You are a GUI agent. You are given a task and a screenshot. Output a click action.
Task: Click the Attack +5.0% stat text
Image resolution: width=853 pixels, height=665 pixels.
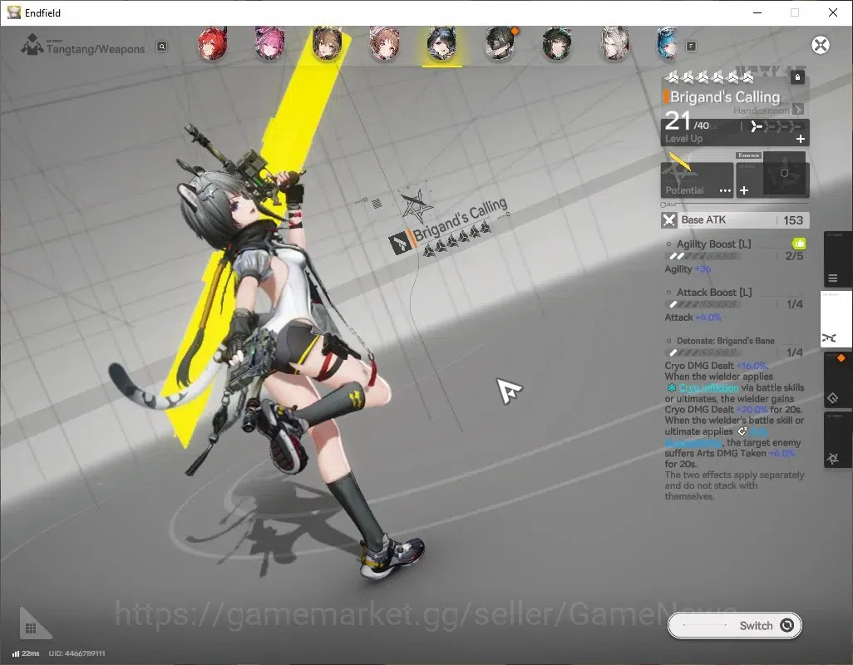(693, 318)
